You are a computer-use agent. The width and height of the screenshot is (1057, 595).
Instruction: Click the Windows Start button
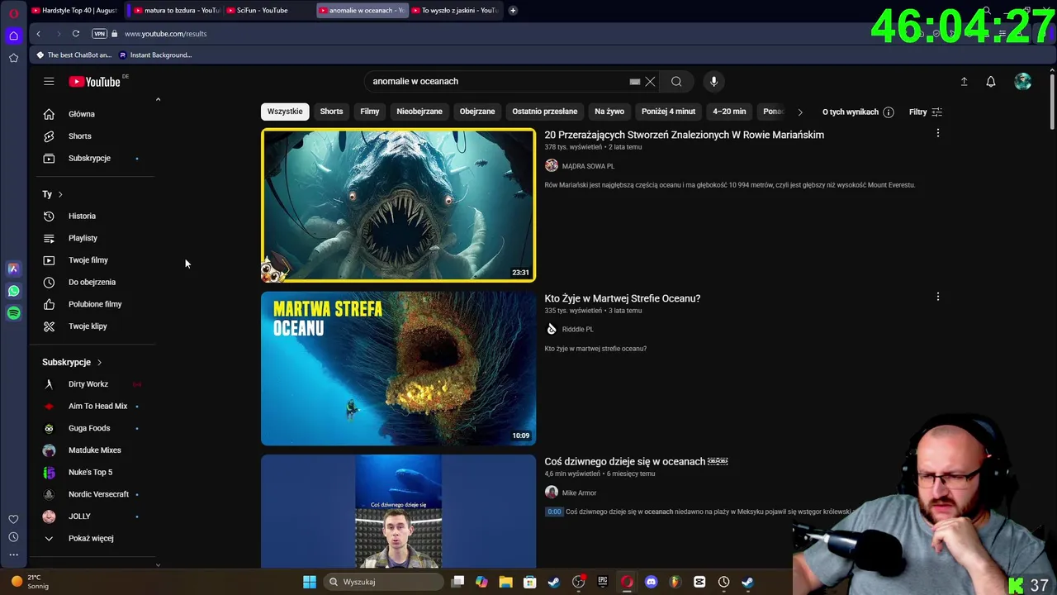click(309, 582)
